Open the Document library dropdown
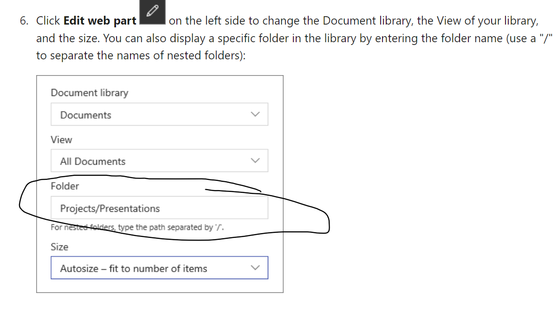This screenshot has height=312, width=557. point(159,114)
